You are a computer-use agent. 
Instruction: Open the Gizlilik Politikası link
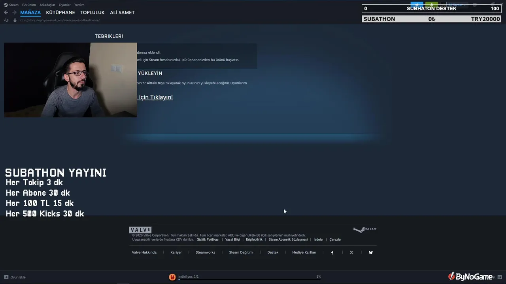[208, 239]
